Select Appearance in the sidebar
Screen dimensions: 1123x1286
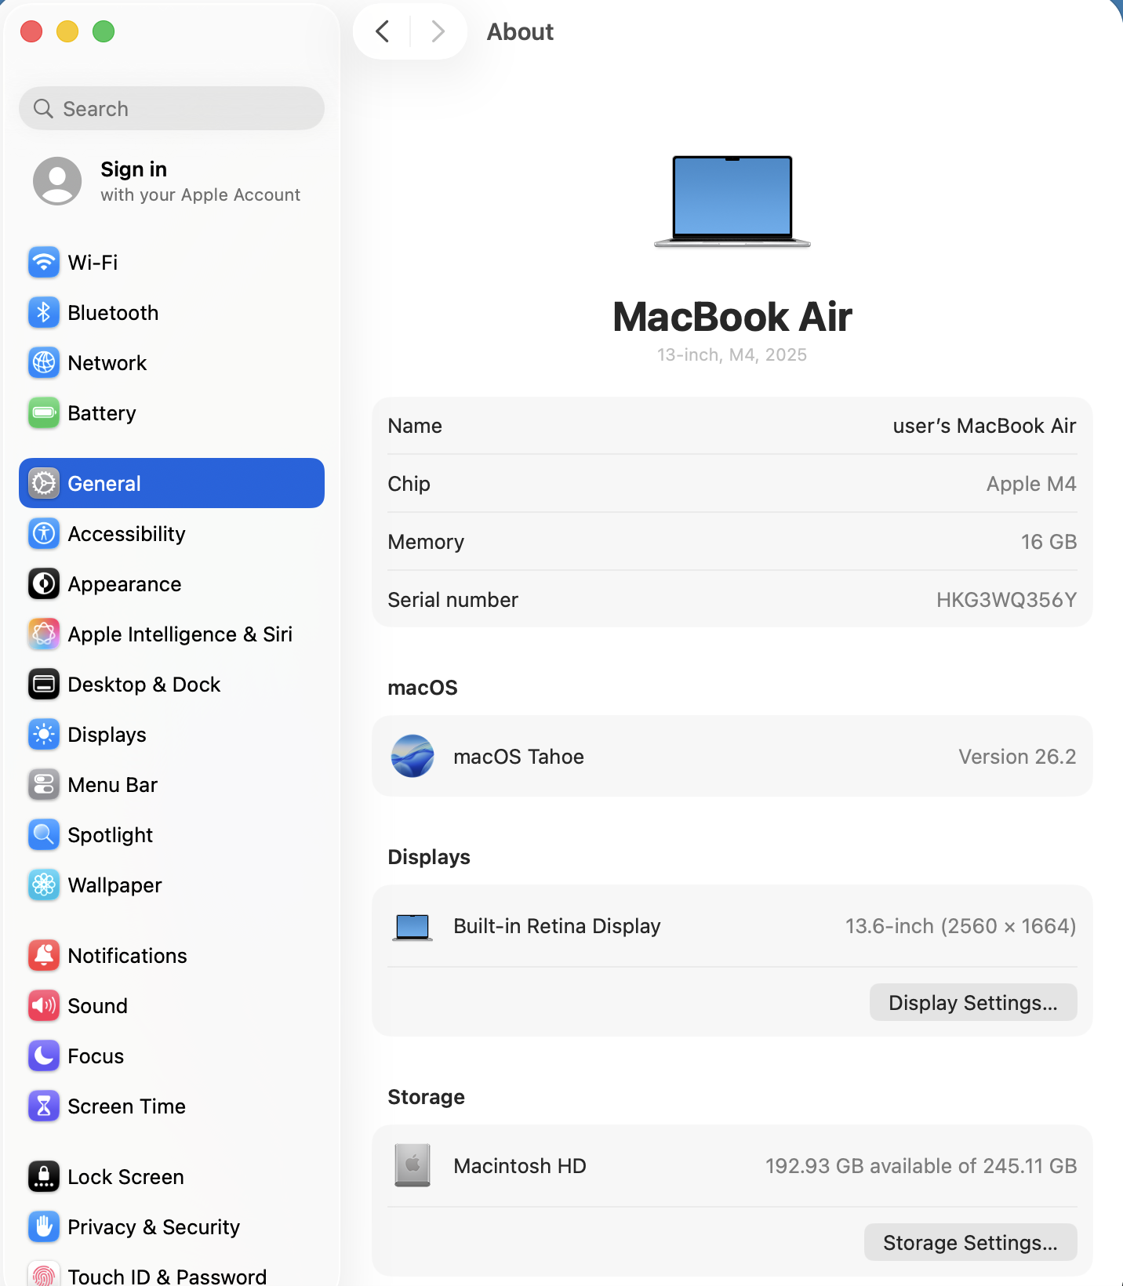click(x=125, y=584)
